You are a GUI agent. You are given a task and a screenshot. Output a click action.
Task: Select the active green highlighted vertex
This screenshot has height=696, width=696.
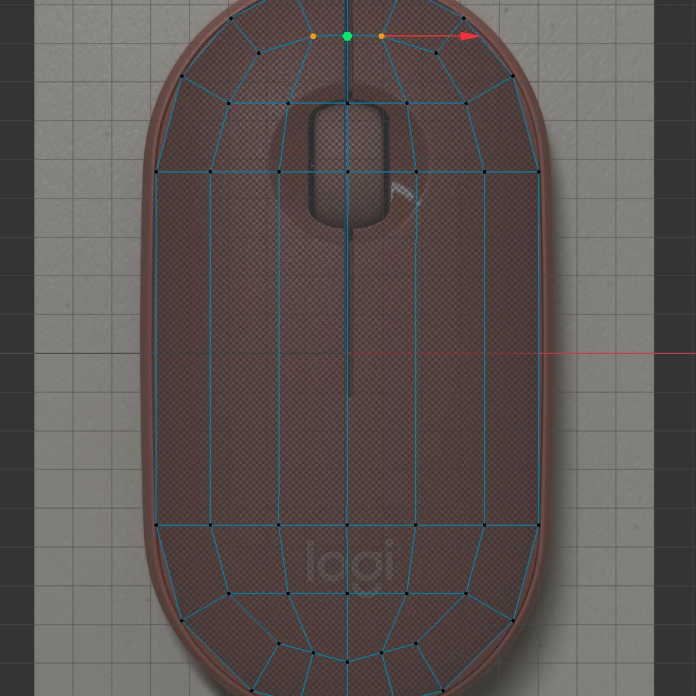[x=347, y=37]
